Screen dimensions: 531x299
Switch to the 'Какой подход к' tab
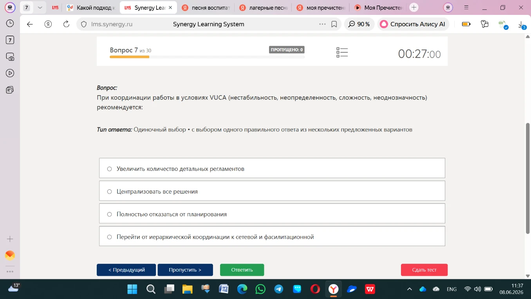pos(91,7)
